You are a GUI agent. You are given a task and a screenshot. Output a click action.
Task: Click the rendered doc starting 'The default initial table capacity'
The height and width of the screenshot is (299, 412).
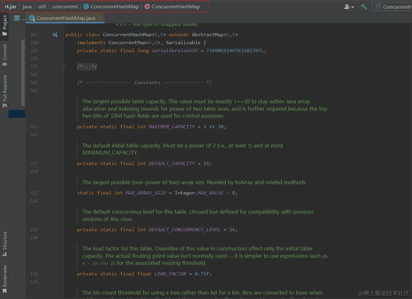tap(183, 149)
